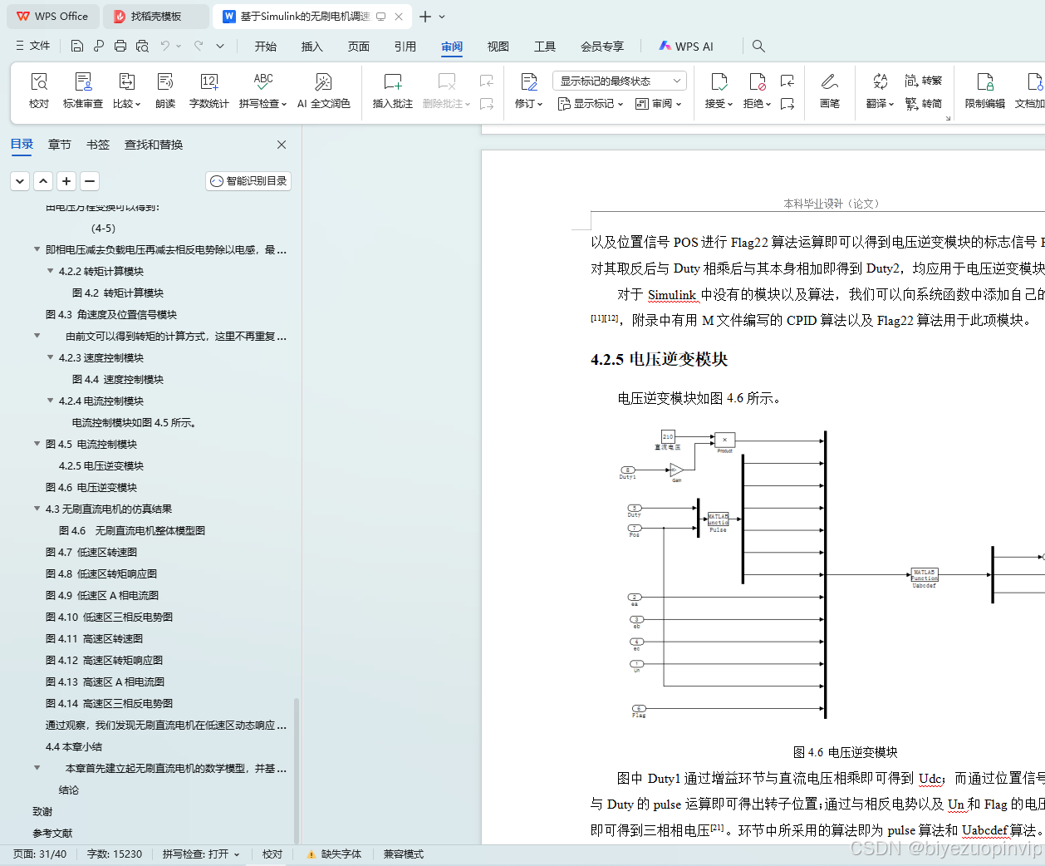Open the 显示标记 dropdown menu
The height and width of the screenshot is (866, 1045).
click(x=591, y=104)
